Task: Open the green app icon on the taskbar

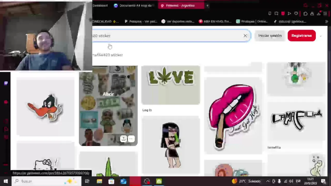Action: click(x=159, y=181)
